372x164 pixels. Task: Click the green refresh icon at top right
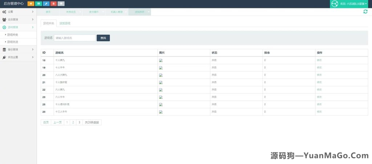[365, 12]
